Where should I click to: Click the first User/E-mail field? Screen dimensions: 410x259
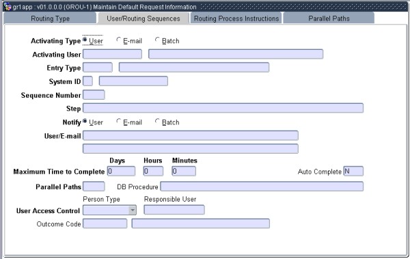[191, 135]
